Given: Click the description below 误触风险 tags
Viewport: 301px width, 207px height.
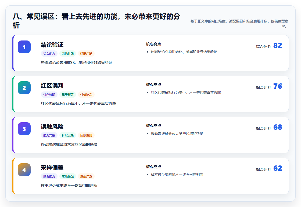Looking at the screenshot, I should pyautogui.click(x=69, y=144).
